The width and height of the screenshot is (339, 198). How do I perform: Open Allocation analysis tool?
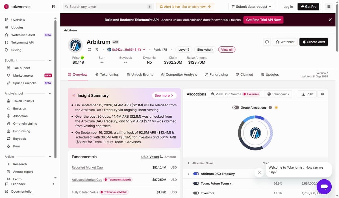coord(20,116)
